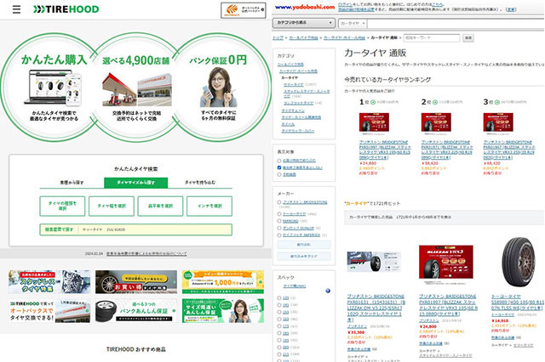
Task: Open the トーヨータイヤ H30 195/80 R15 product link
Action: [x=518, y=303]
